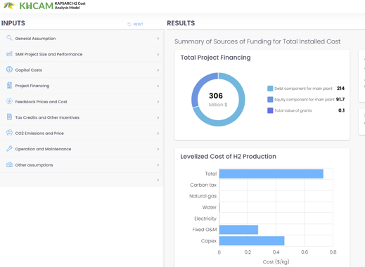Click the Project Financing document icon
The width and height of the screenshot is (365, 267).
coord(9,86)
